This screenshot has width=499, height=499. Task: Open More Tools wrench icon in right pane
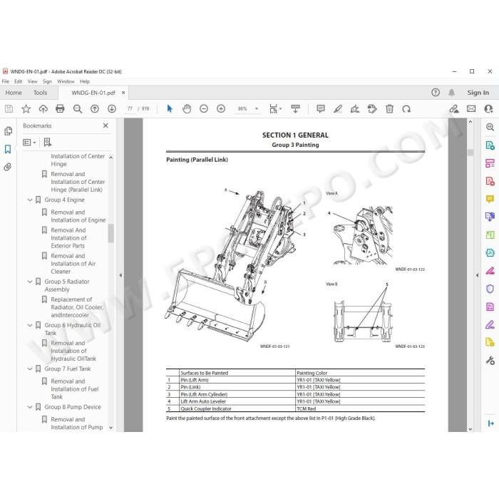coord(490,360)
